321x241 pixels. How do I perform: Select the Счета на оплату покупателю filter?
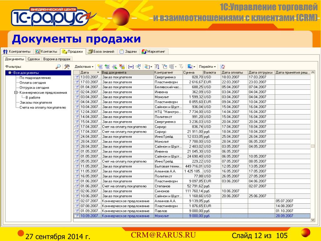click(43, 107)
